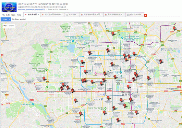Click the blue logo thumbnail
This screenshot has width=182, height=128.
[x=9, y=7]
